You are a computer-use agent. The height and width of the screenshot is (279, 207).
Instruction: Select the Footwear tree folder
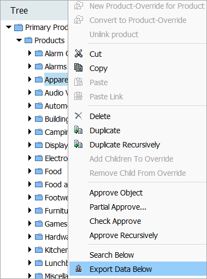click(x=56, y=198)
